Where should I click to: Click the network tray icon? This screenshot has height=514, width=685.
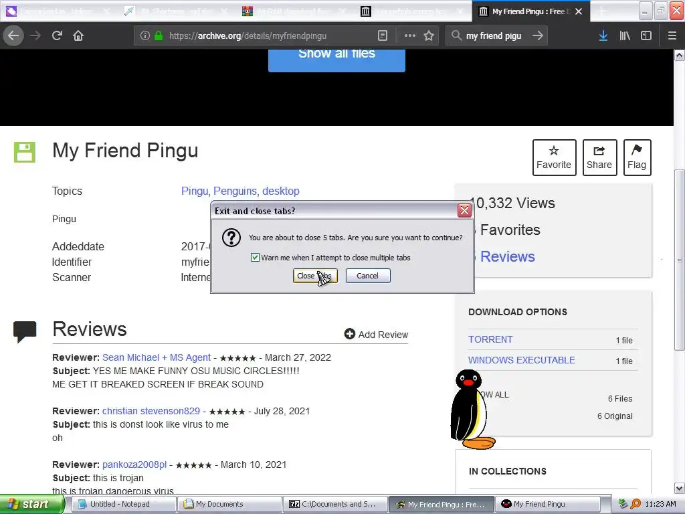pyautogui.click(x=623, y=504)
